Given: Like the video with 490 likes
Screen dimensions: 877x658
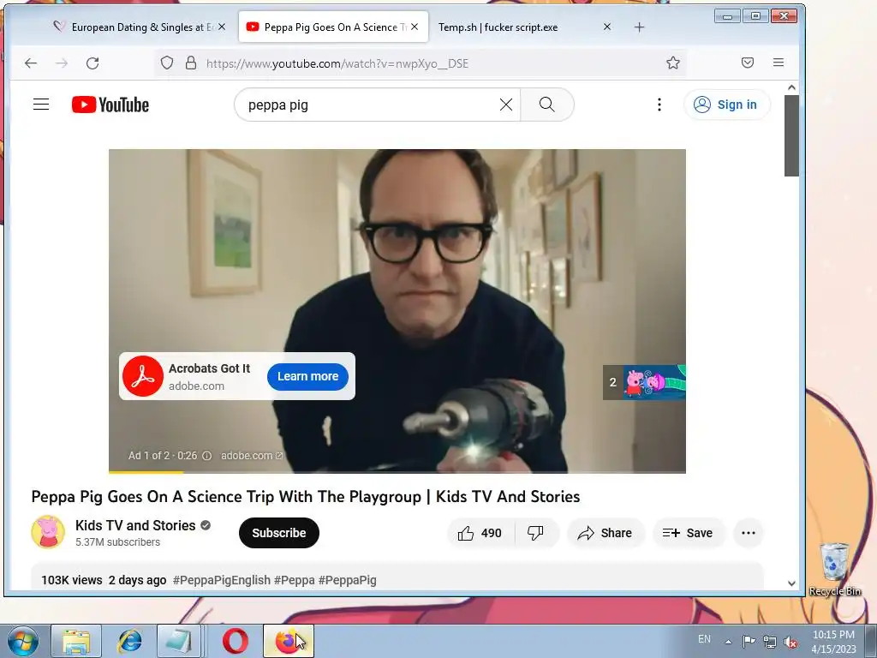Looking at the screenshot, I should click(x=480, y=533).
